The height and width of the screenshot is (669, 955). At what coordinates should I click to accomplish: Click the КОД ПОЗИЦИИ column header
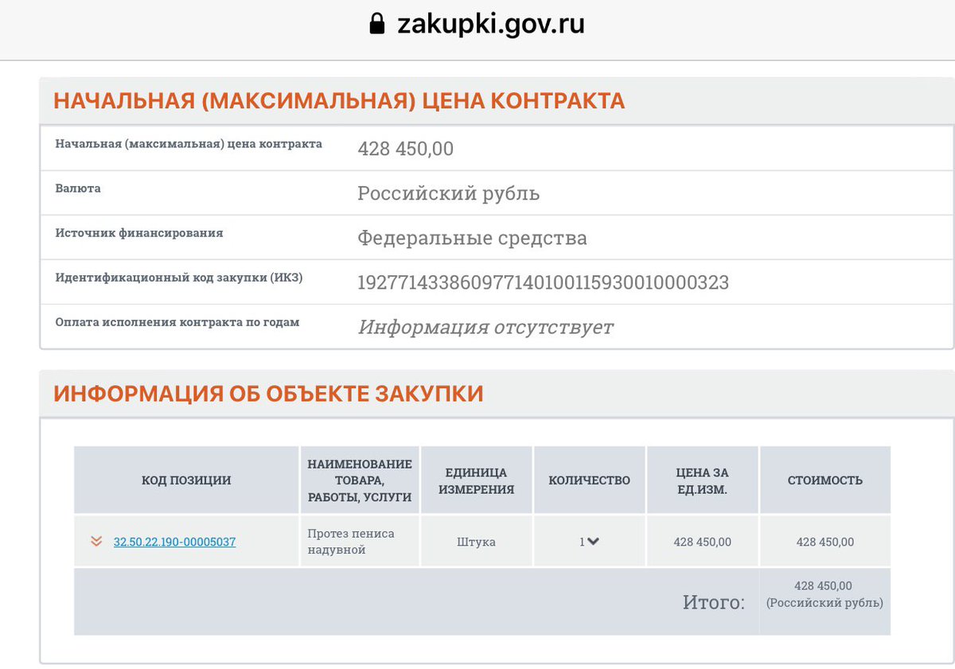186,480
